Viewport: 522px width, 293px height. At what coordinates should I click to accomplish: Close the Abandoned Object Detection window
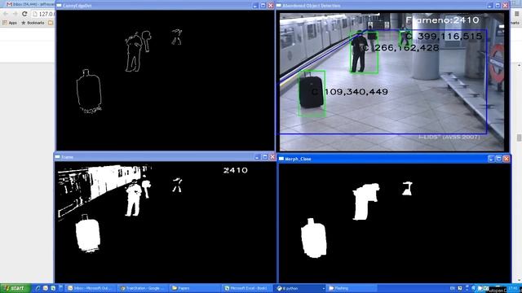pos(506,6)
